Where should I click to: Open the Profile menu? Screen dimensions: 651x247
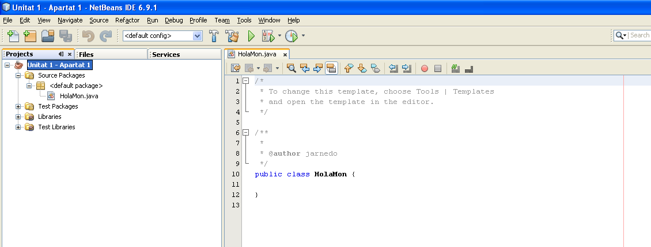point(198,20)
